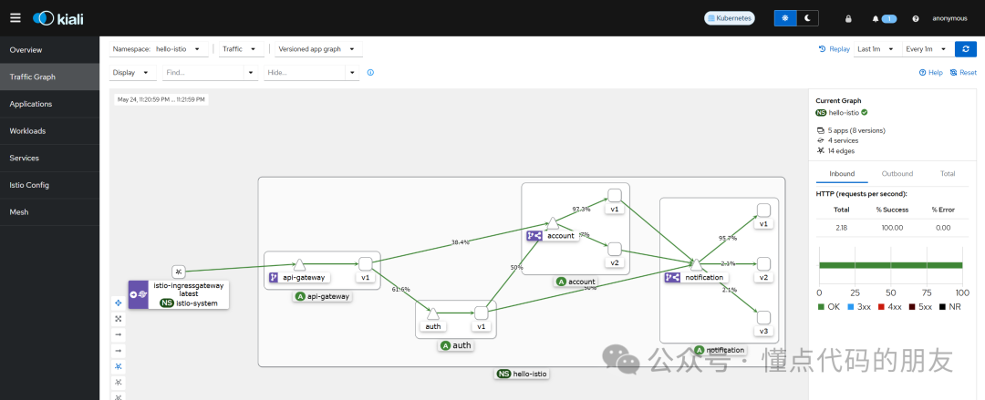The image size is (985, 400).
Task: Open Mesh in sidebar
Action: coord(49,211)
